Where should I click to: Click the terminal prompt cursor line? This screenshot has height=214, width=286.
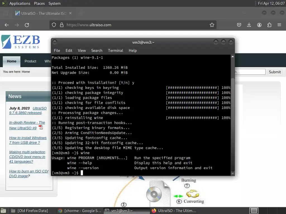click(67, 173)
